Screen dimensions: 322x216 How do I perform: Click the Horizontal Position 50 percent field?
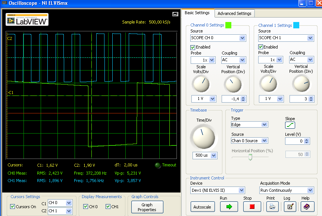[295, 154]
